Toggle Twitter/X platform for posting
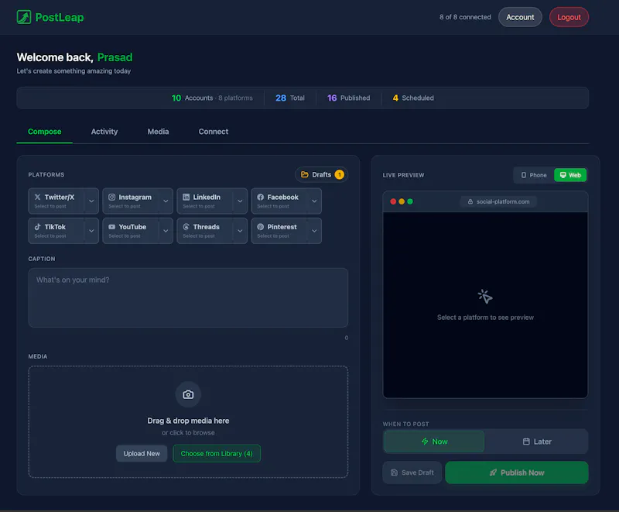Image resolution: width=619 pixels, height=512 pixels. 56,201
